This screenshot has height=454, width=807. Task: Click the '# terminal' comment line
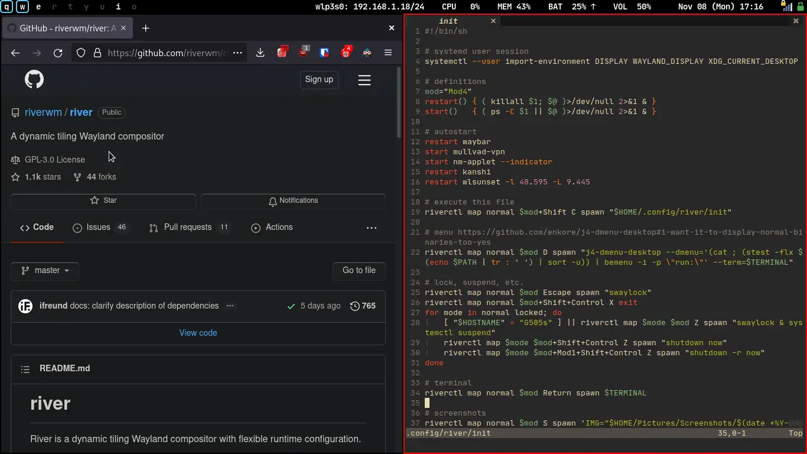click(x=448, y=383)
